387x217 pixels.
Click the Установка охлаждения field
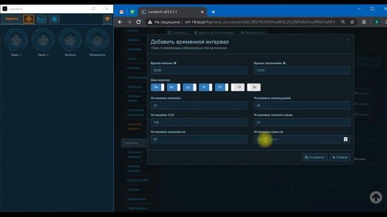[302, 105]
